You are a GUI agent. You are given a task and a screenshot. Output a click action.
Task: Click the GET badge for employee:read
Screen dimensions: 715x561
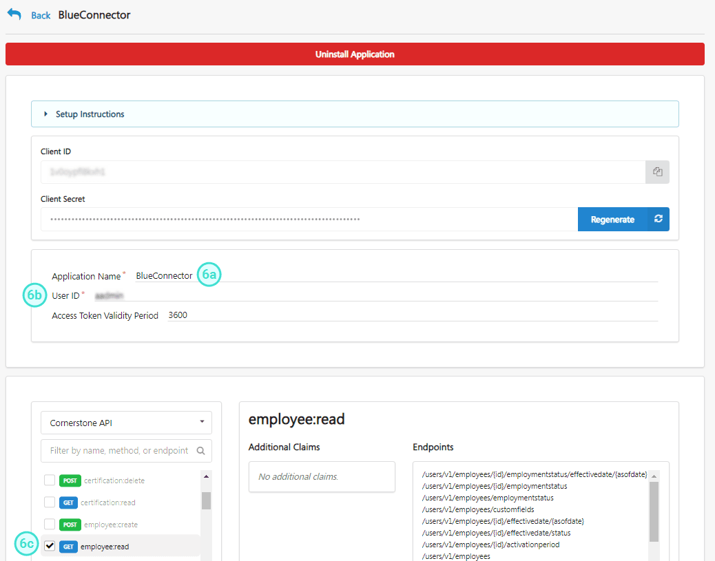[68, 547]
